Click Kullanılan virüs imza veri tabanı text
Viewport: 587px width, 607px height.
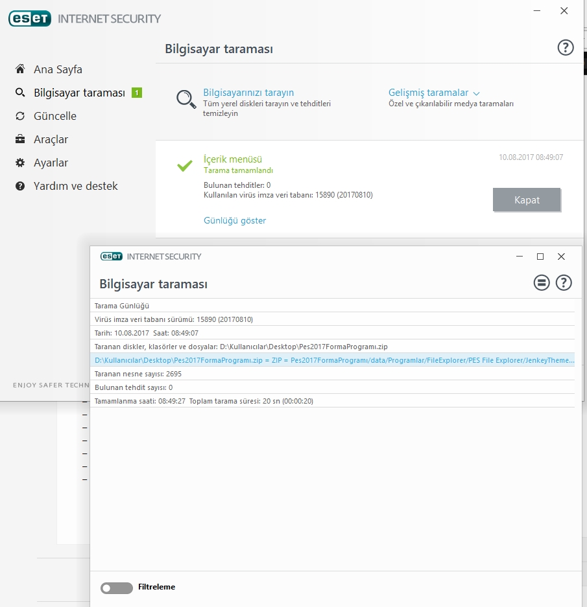click(x=288, y=195)
